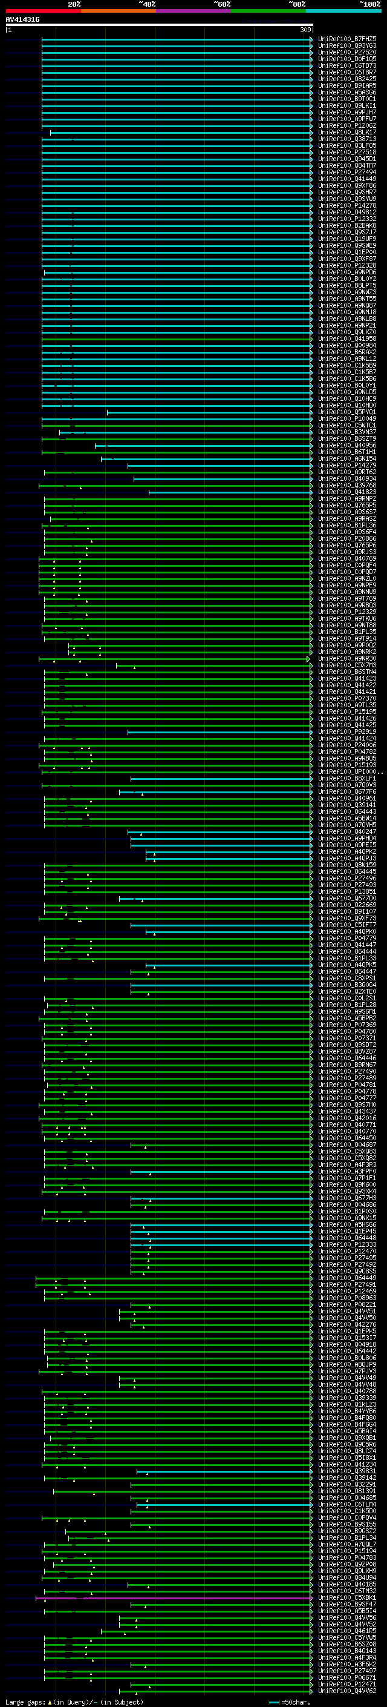Click the query end position 309
This screenshot has width=387, height=1707.
305,30
